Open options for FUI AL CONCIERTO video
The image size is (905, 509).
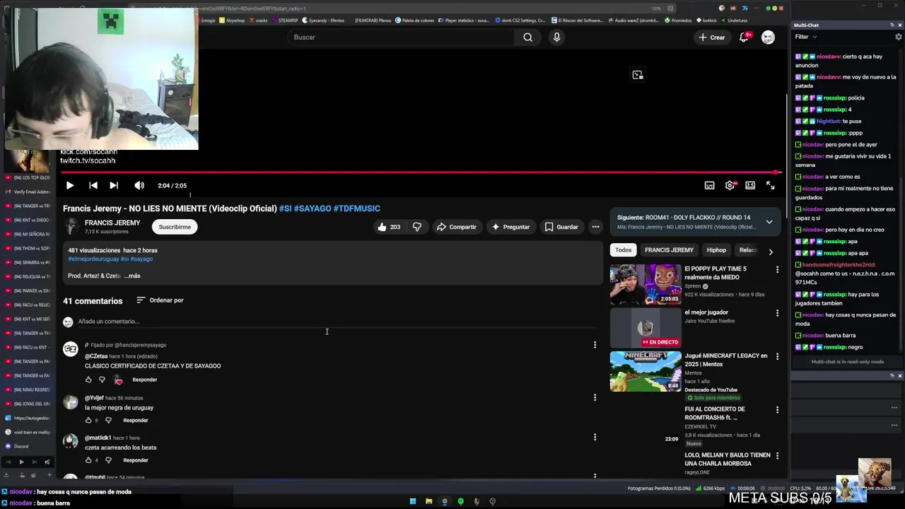pyautogui.click(x=777, y=410)
